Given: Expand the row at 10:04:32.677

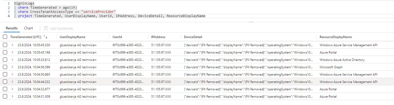Looking at the screenshot, I should coord(12,89).
